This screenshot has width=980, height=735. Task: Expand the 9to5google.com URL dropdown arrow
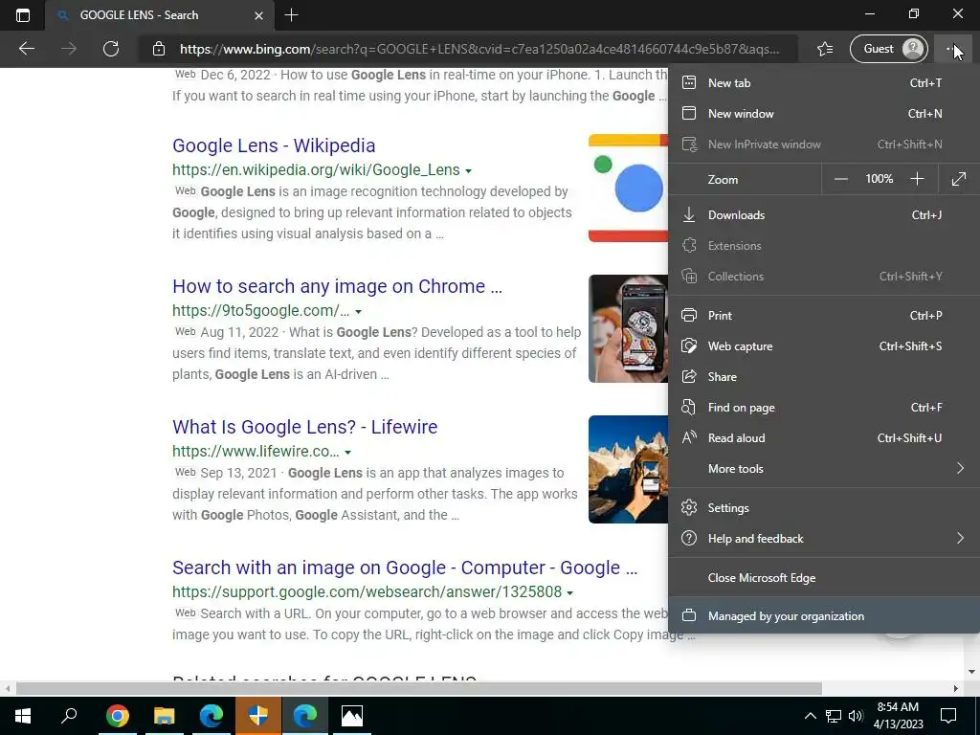[358, 311]
